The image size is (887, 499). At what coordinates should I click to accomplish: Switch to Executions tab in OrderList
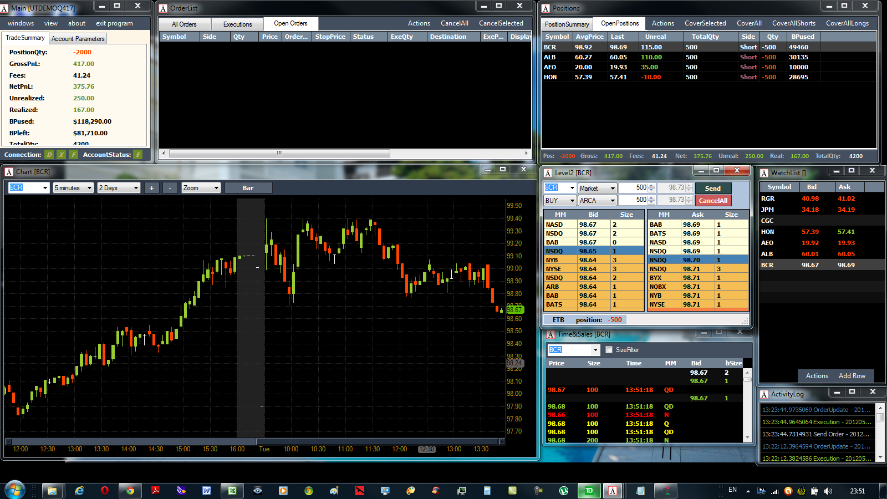point(237,24)
